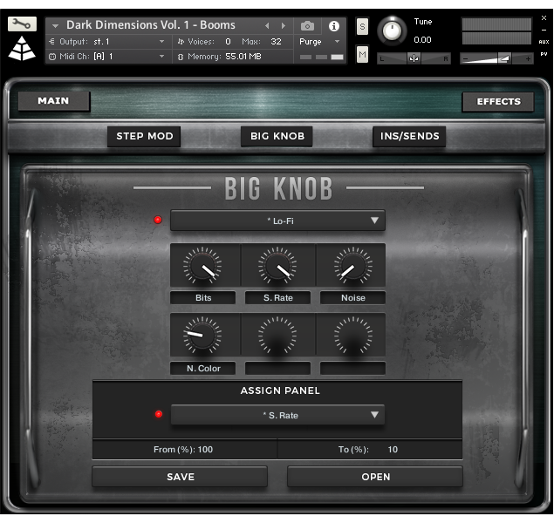Expand the Purge dropdown menu
Image resolution: width=554 pixels, height=523 pixels.
(319, 42)
